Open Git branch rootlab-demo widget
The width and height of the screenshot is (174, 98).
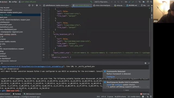coord(134,97)
